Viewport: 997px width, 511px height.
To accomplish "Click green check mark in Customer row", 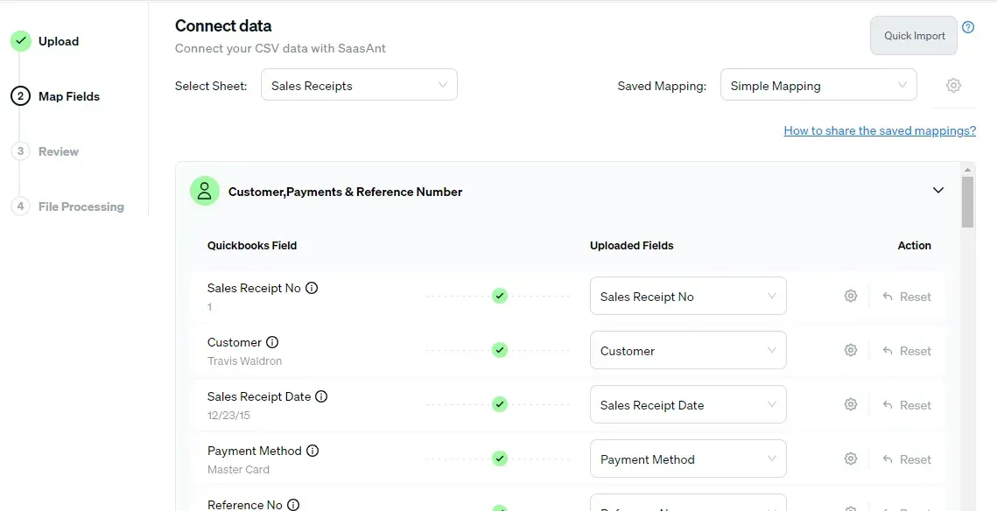I will 500,350.
